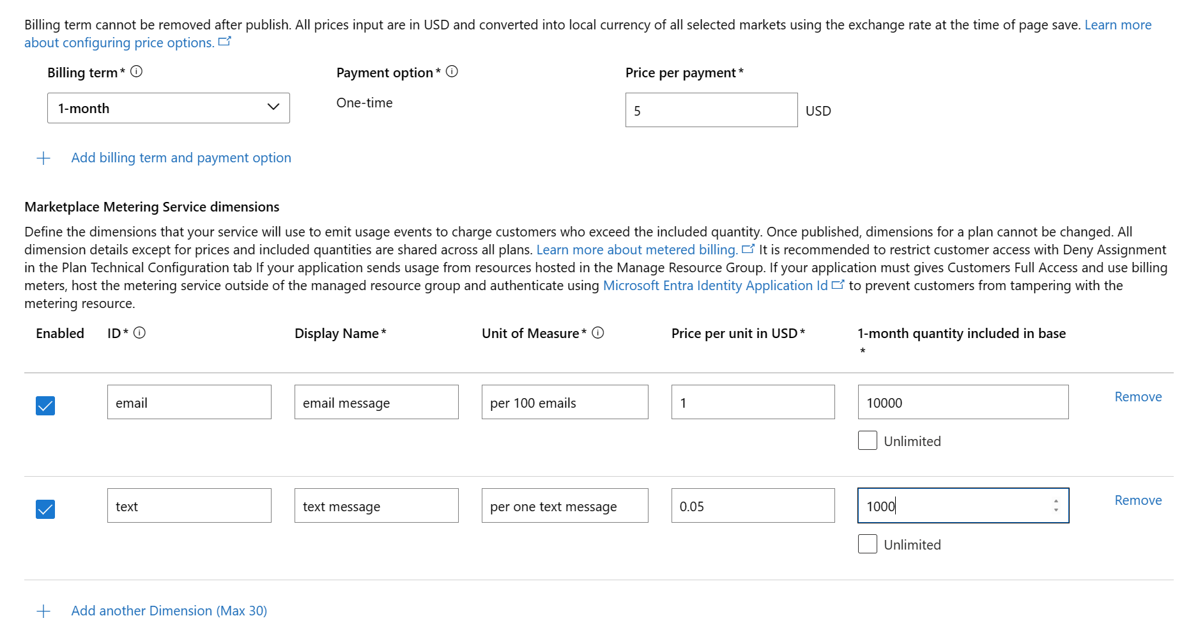Check Unlimited for the text dimension
The image size is (1198, 632).
pyautogui.click(x=867, y=544)
